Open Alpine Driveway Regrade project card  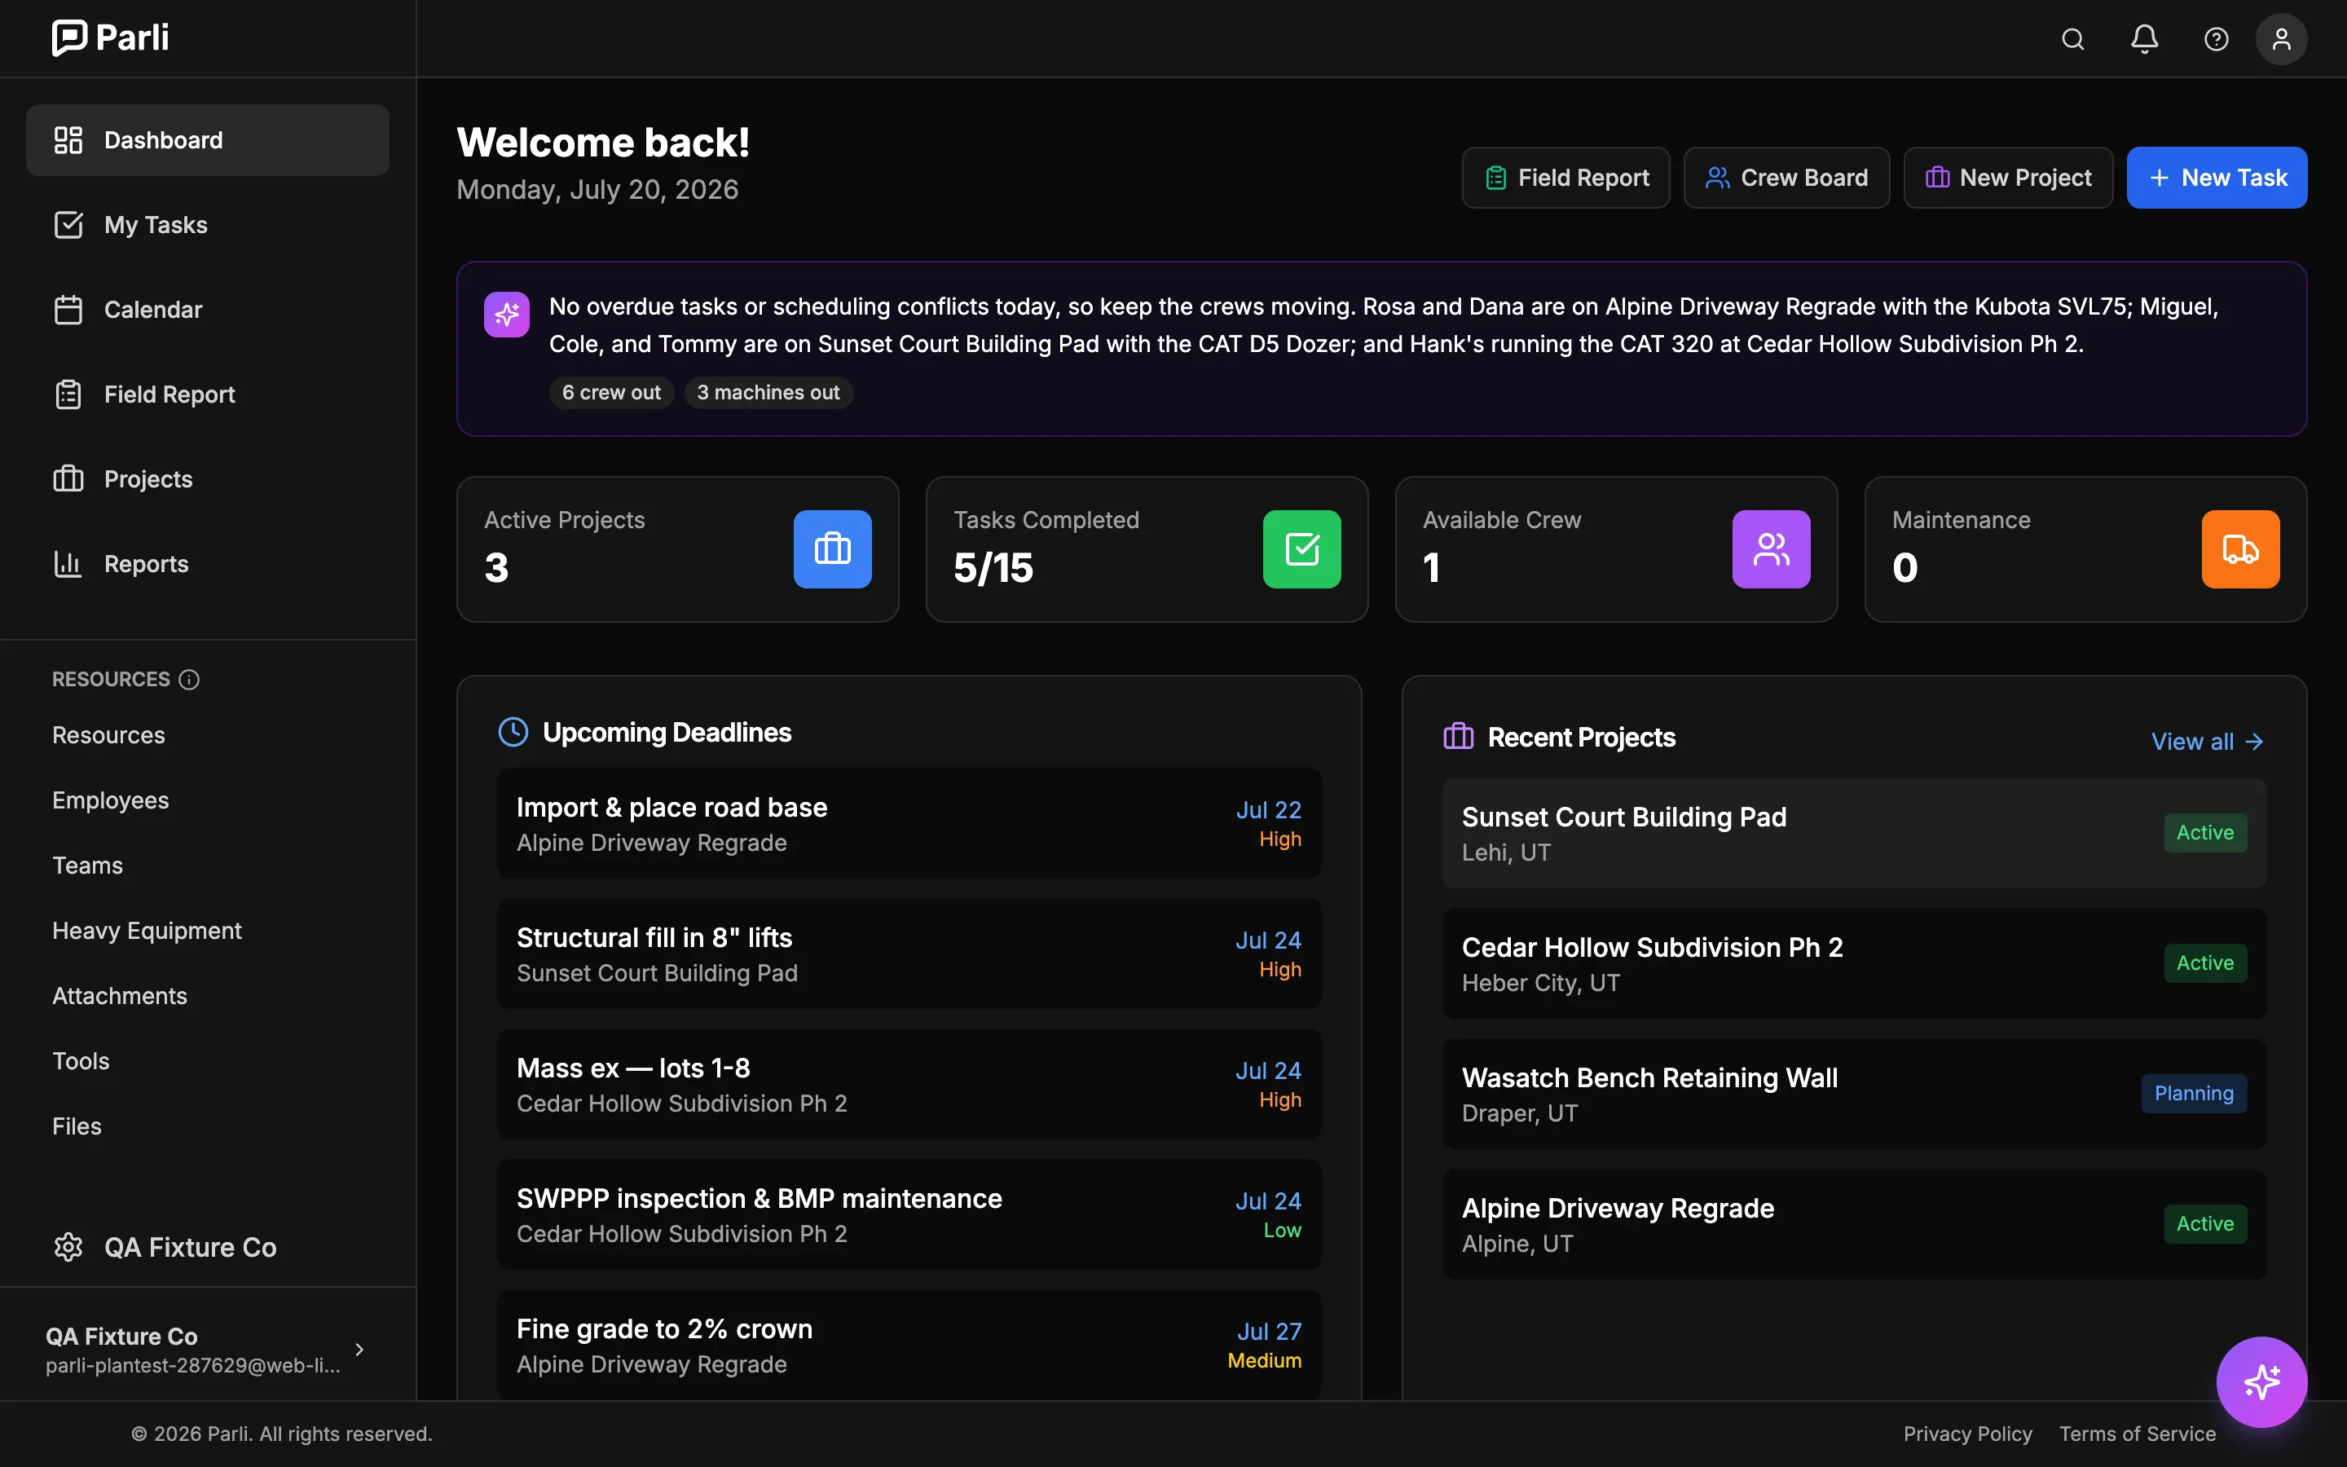(x=1853, y=1224)
